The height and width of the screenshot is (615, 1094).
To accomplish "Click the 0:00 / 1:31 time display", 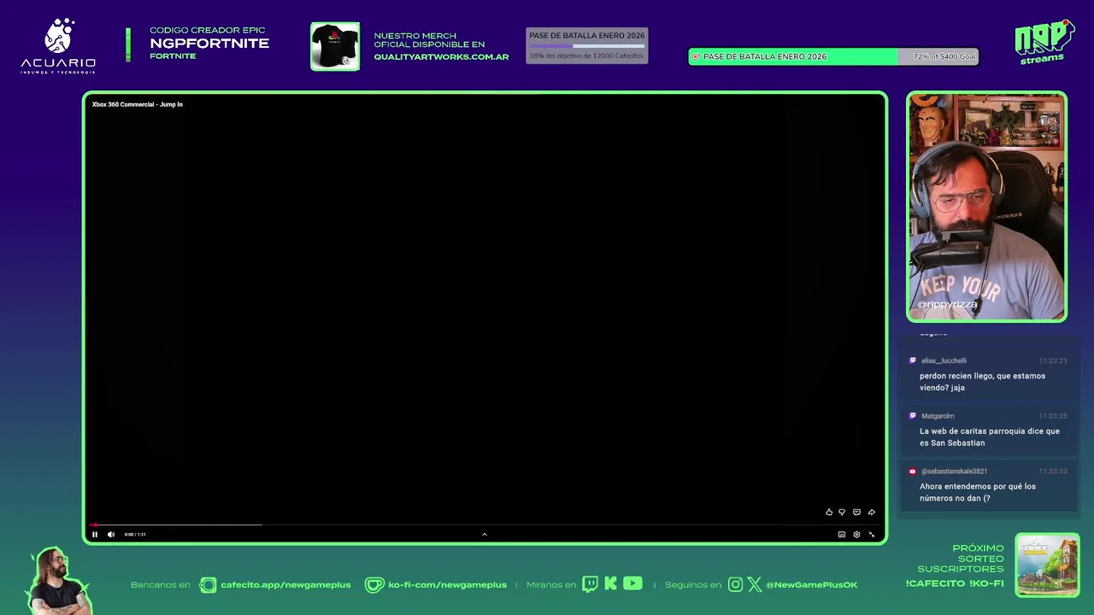I will coord(135,535).
